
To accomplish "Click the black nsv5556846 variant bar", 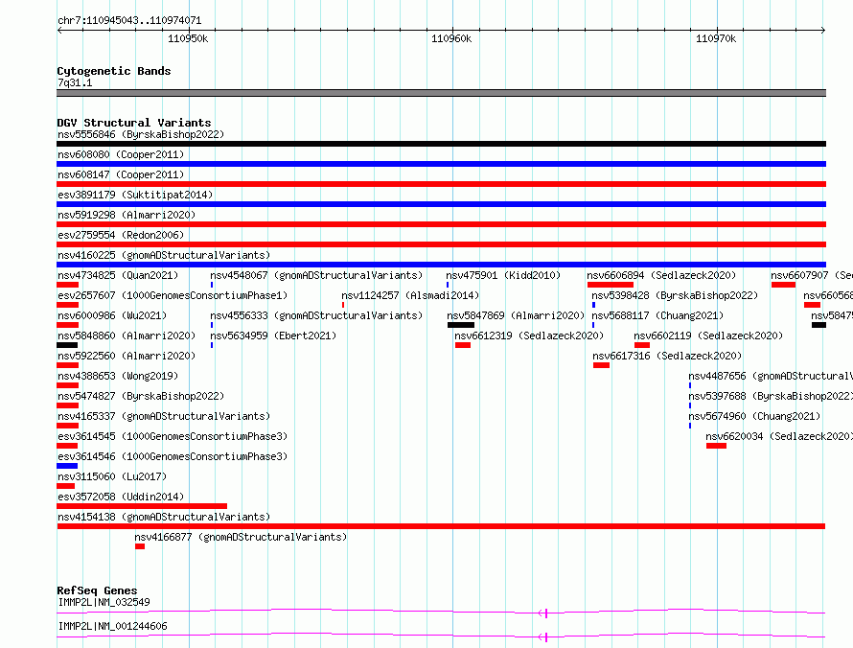I will click(441, 144).
